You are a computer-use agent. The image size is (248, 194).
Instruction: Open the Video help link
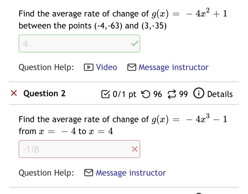tap(106, 67)
